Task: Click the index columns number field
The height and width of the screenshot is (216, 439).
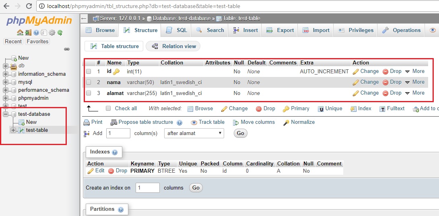Action: [x=148, y=188]
